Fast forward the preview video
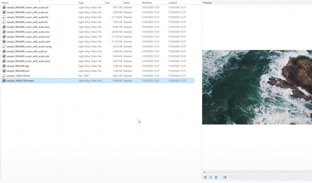The height and width of the screenshot is (183, 312). point(216,177)
